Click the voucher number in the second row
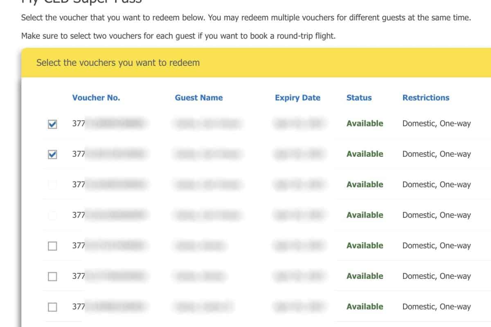Viewport: 491px width, 327px height. [108, 154]
